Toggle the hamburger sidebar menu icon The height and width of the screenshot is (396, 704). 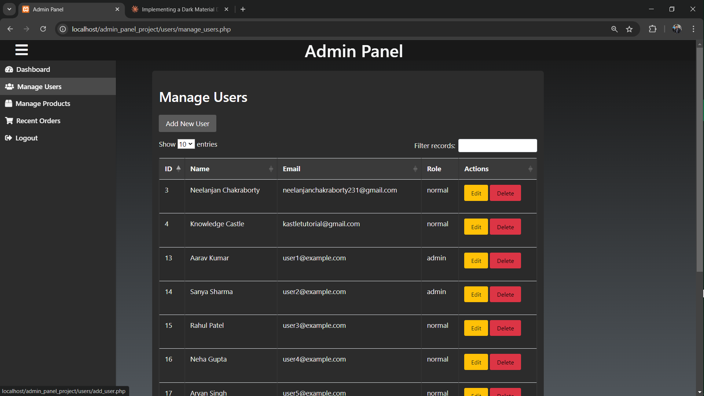click(x=22, y=50)
